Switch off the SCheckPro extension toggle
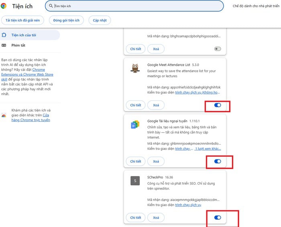Viewport: 281px width, 227px height. click(x=218, y=217)
